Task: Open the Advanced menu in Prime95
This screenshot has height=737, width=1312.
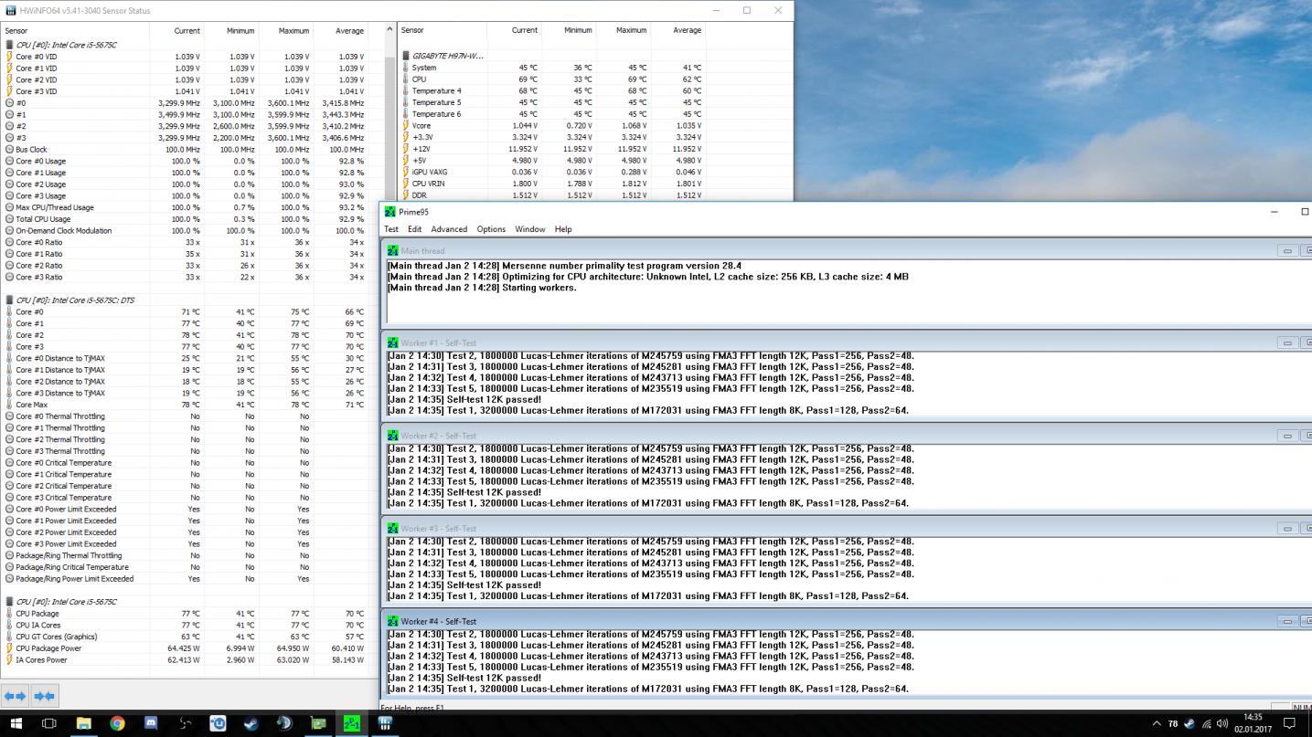Action: (x=449, y=229)
